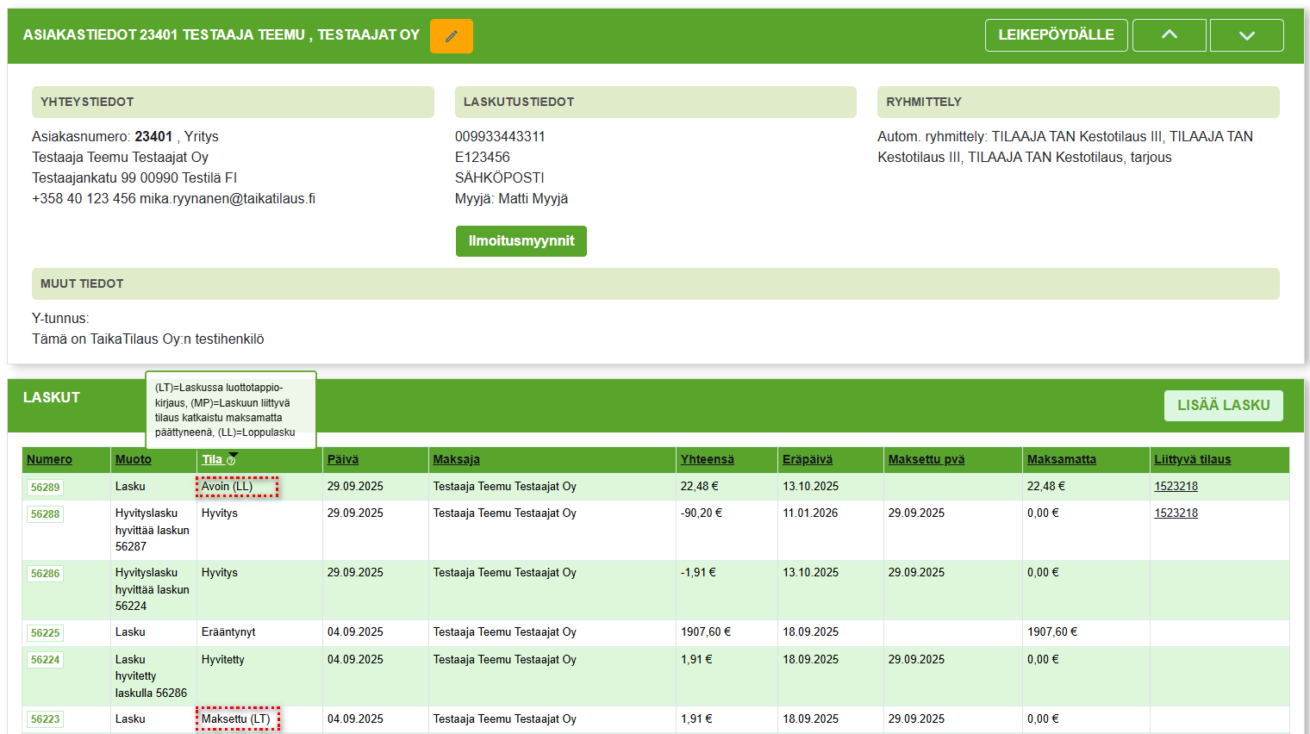Open credit invoice number 56286
Viewport: 1310px width, 734px height.
45,574
